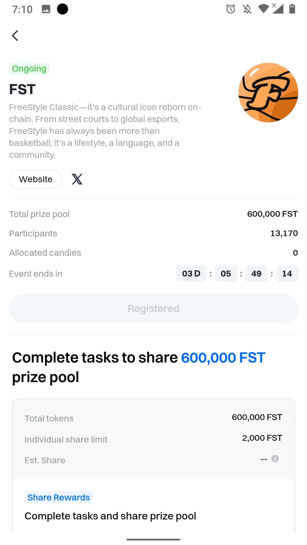
Task: Tap the muted notifications bell icon
Action: point(247,9)
